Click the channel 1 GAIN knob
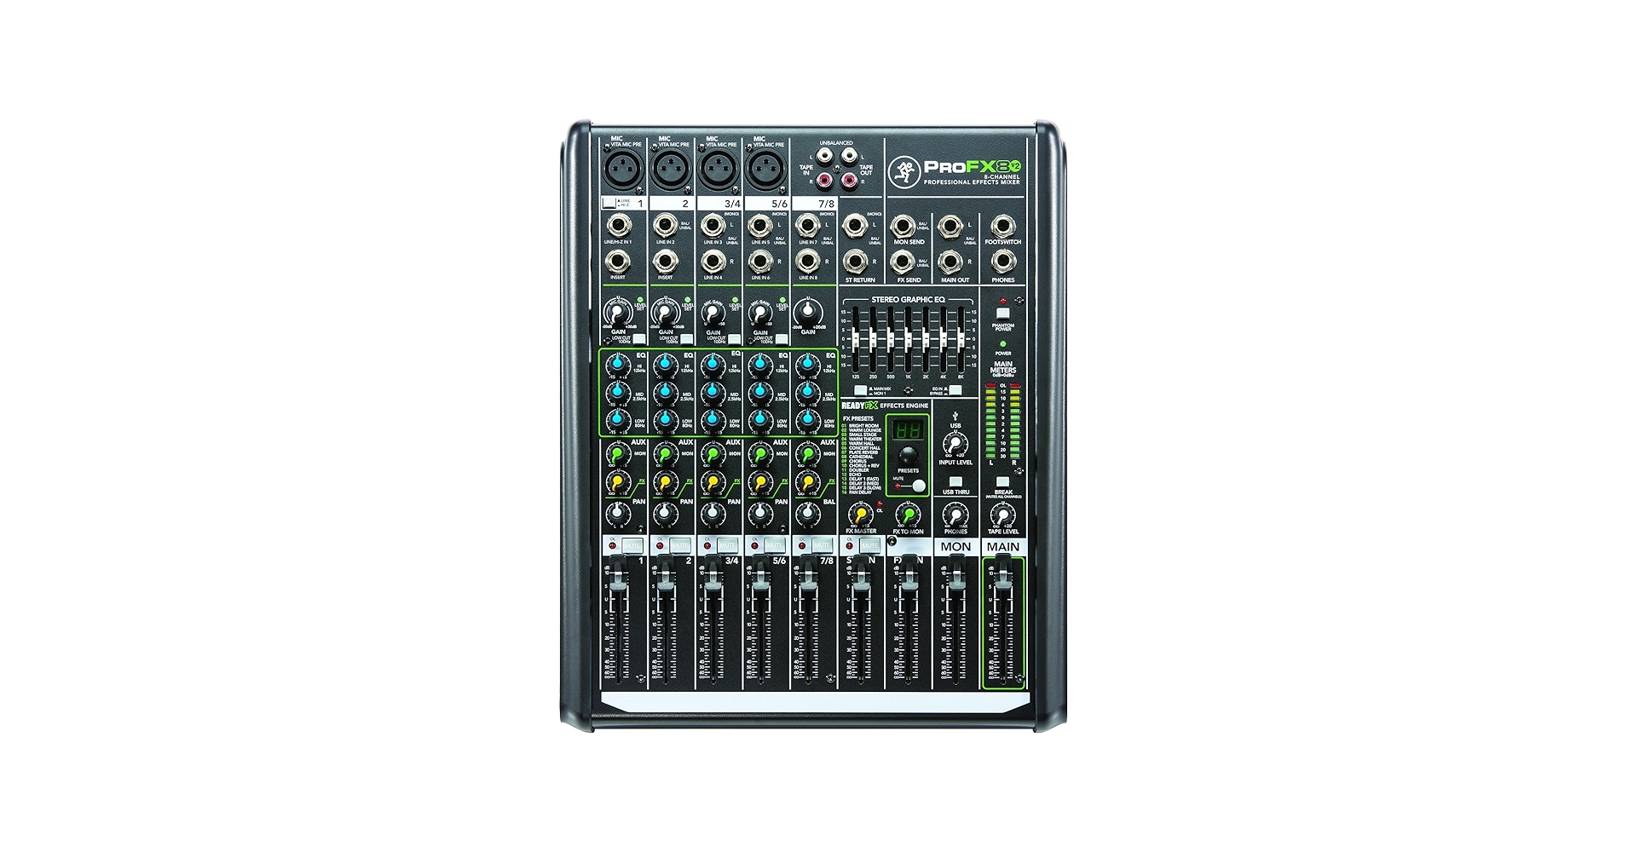1628x852 pixels. [x=616, y=313]
